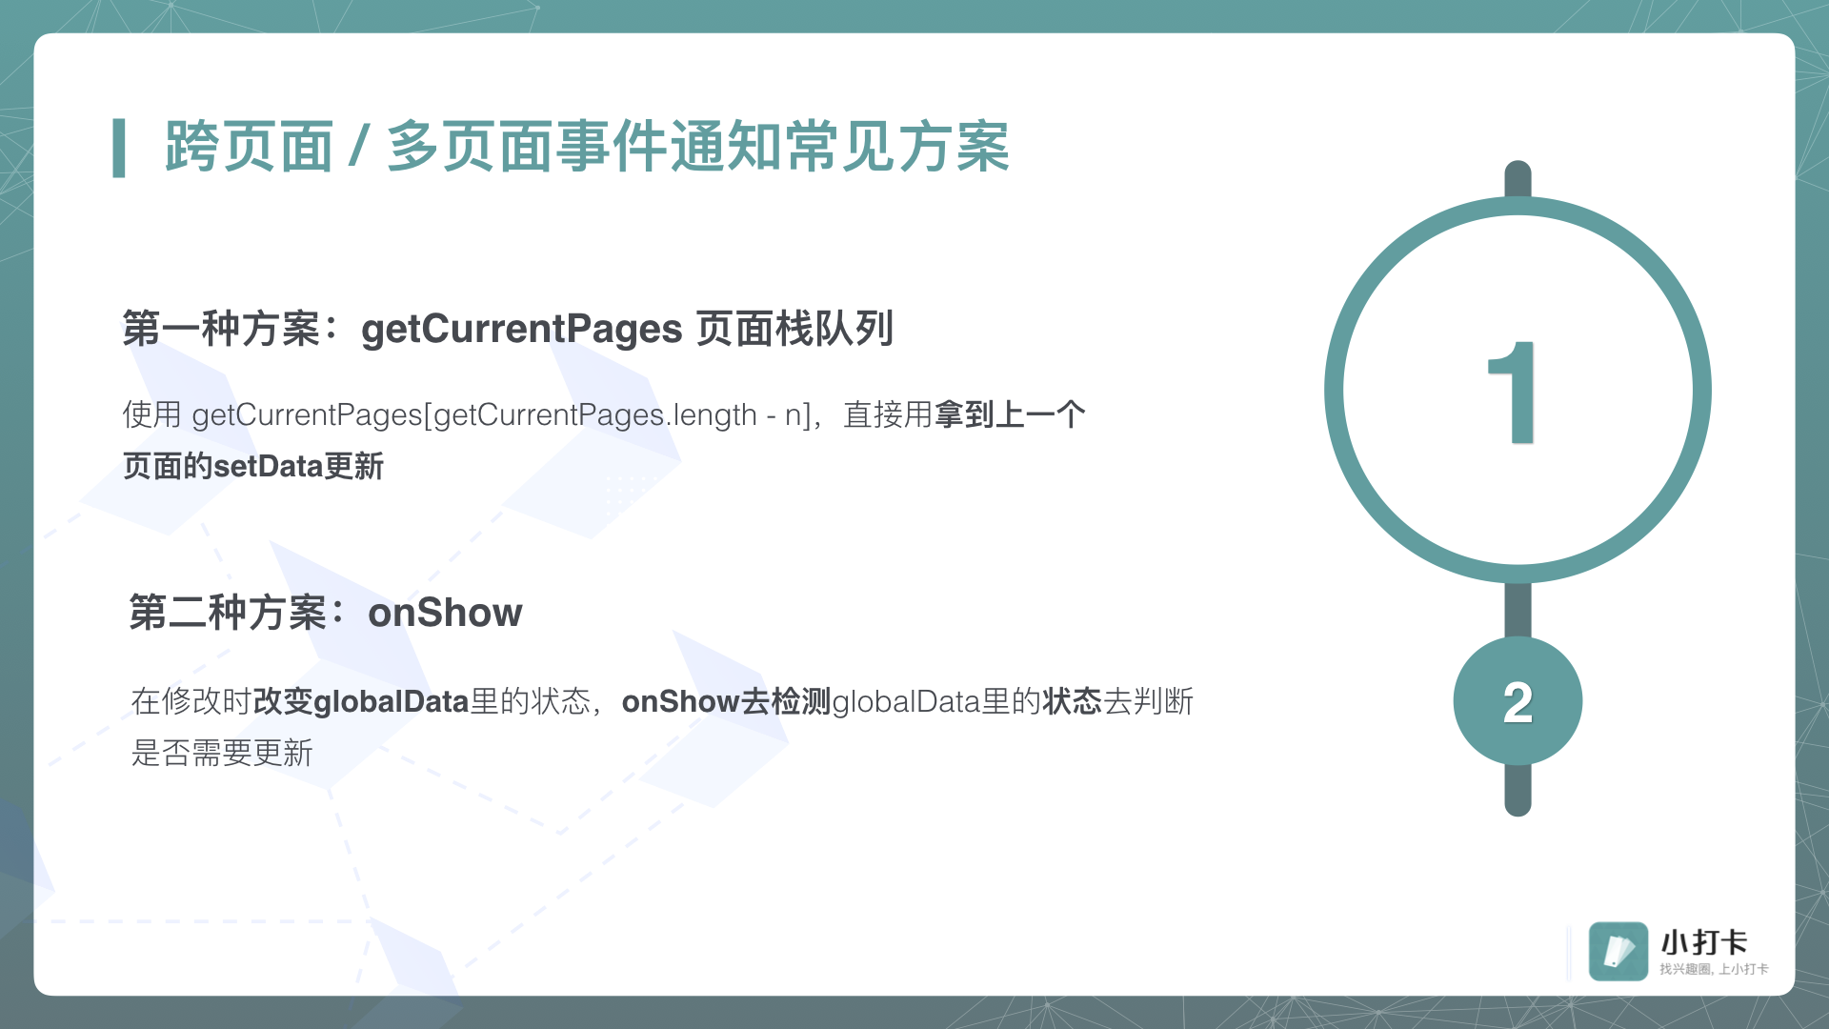Click the 小打卡 brand name text

(x=1704, y=942)
